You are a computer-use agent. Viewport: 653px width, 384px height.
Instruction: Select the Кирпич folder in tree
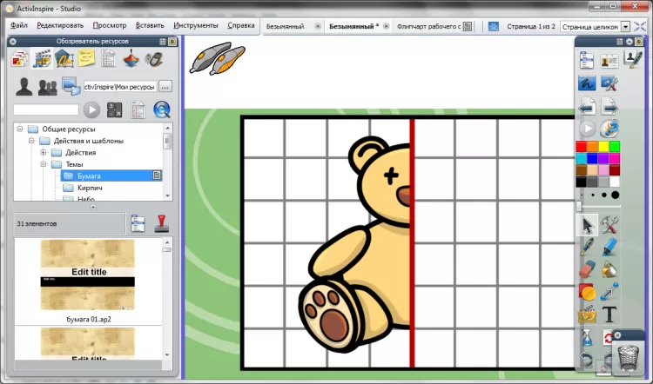point(90,188)
